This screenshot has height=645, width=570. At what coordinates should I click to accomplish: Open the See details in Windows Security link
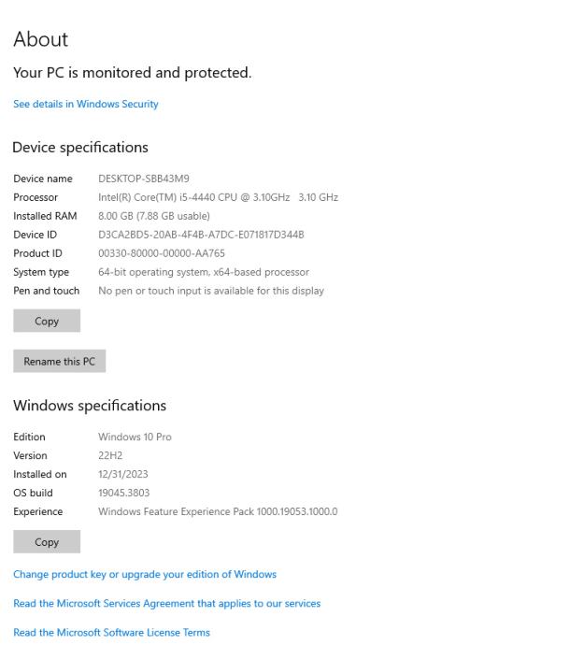85,104
